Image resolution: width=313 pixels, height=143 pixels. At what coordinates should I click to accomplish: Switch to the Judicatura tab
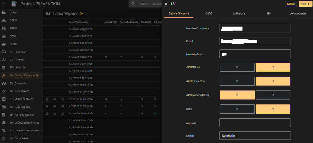(238, 14)
